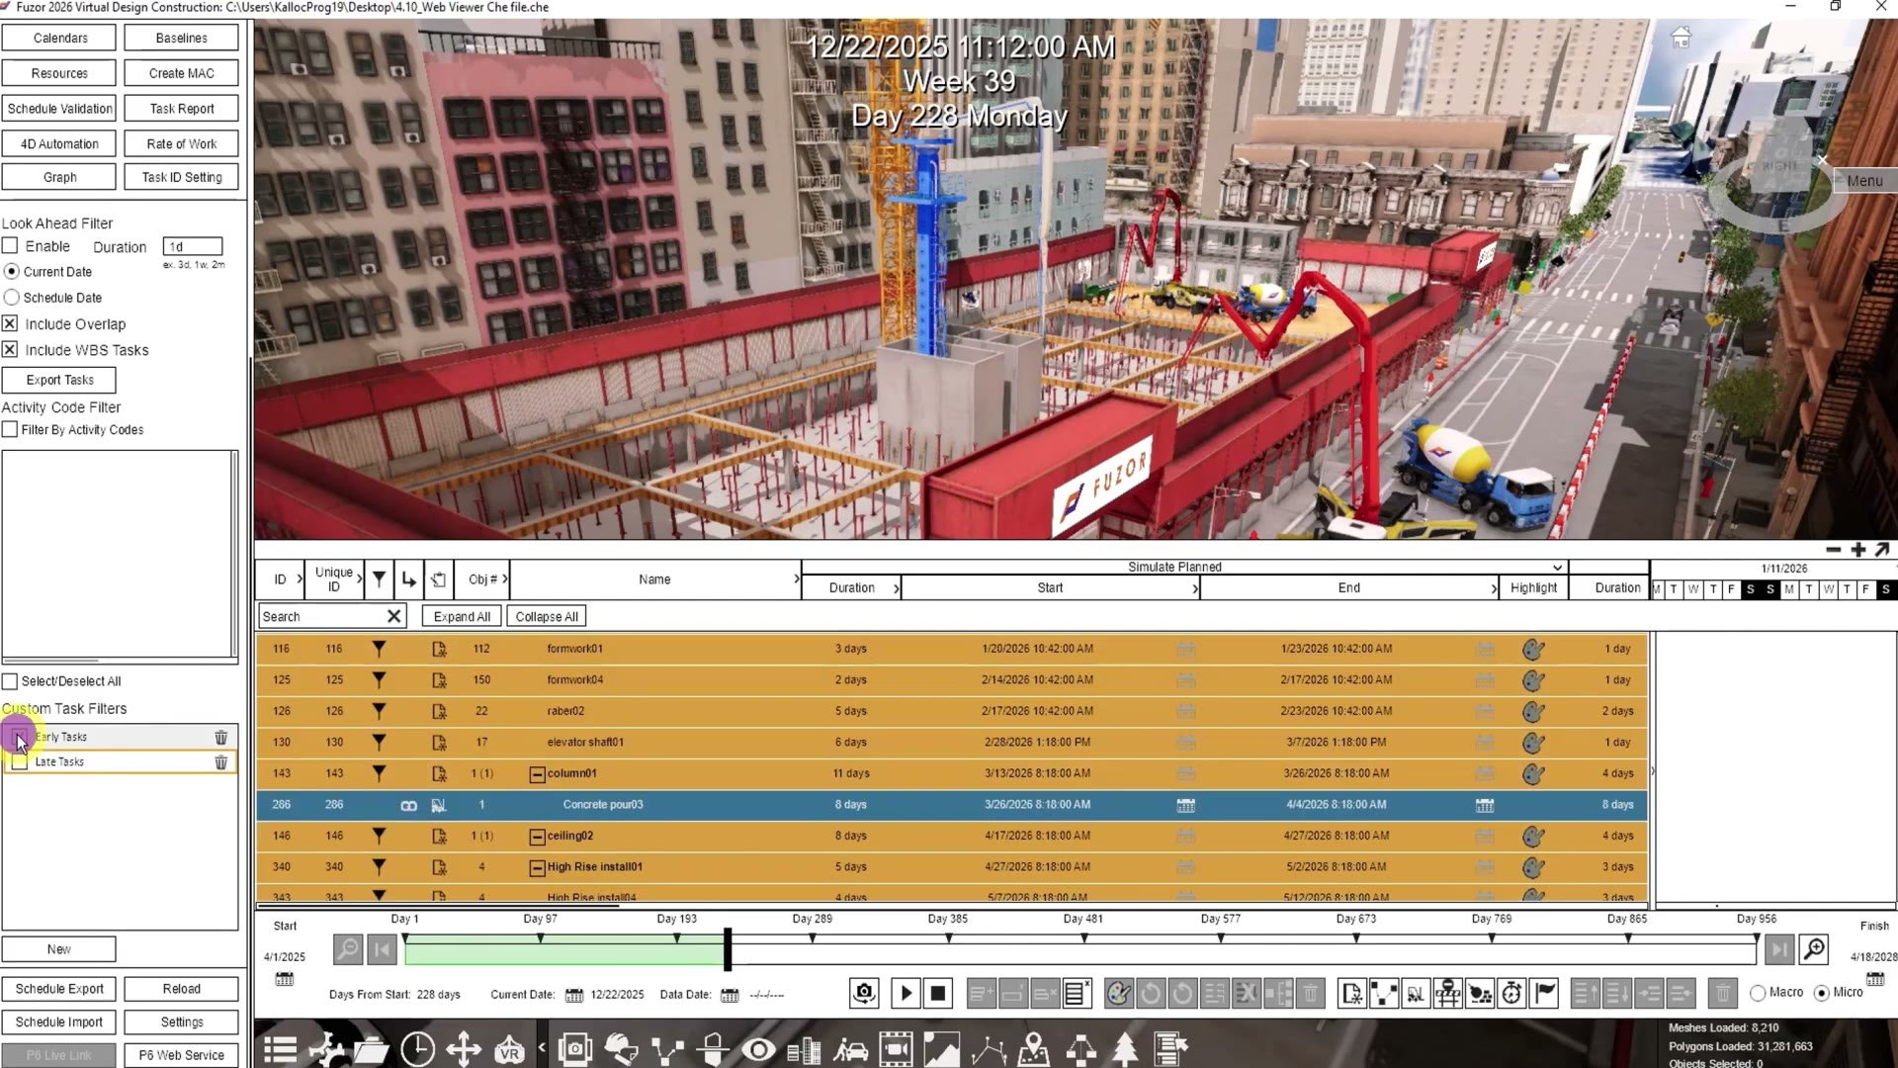The image size is (1898, 1068).
Task: Collapse the High Rise install01 group
Action: pyautogui.click(x=537, y=868)
